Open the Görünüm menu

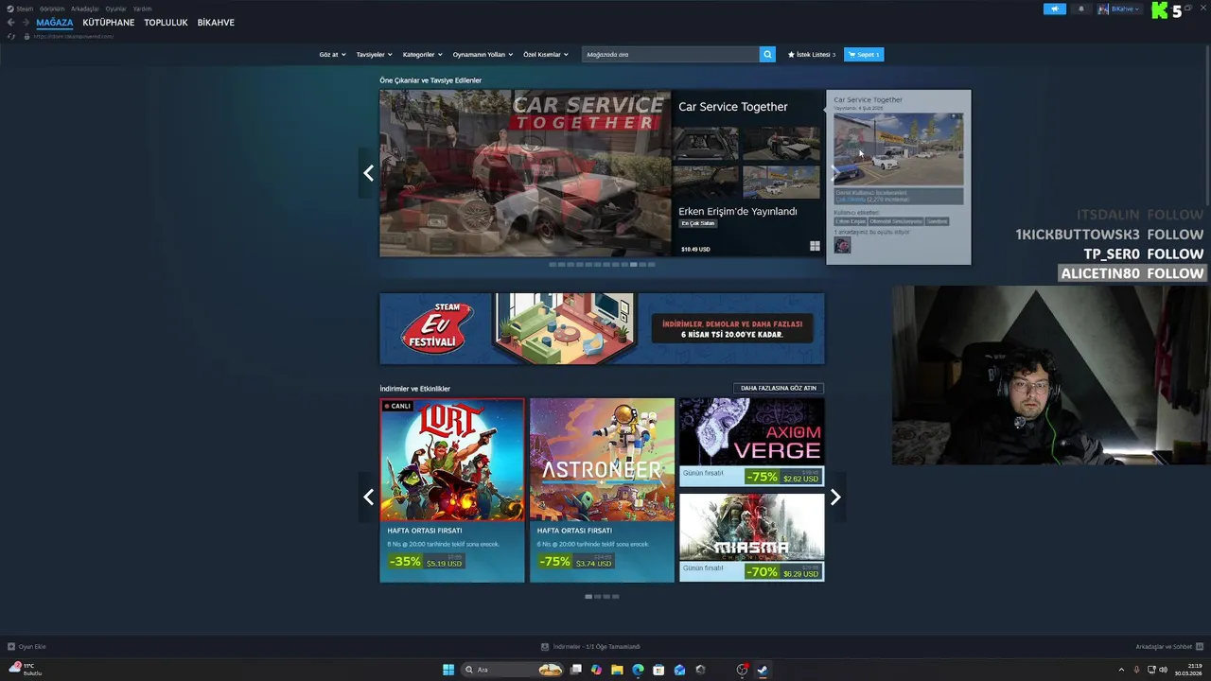tap(52, 9)
